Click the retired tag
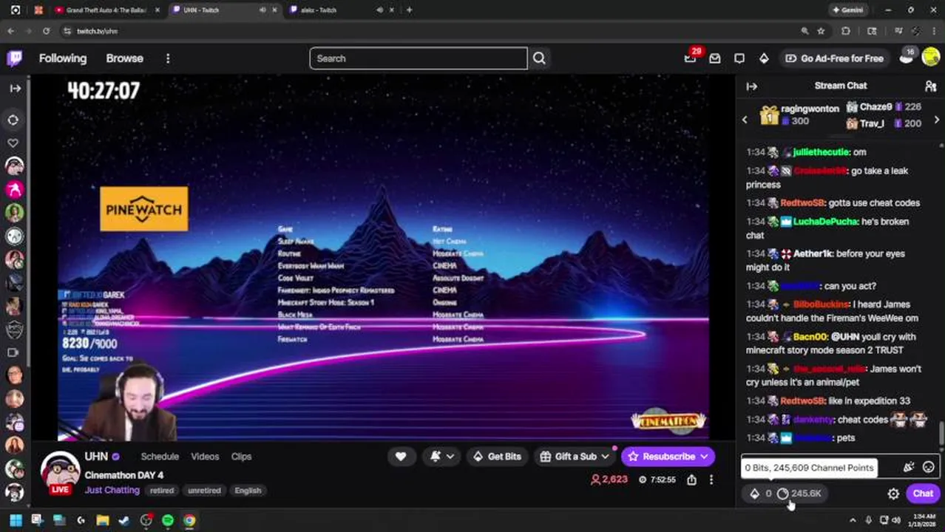The height and width of the screenshot is (532, 945). point(161,491)
